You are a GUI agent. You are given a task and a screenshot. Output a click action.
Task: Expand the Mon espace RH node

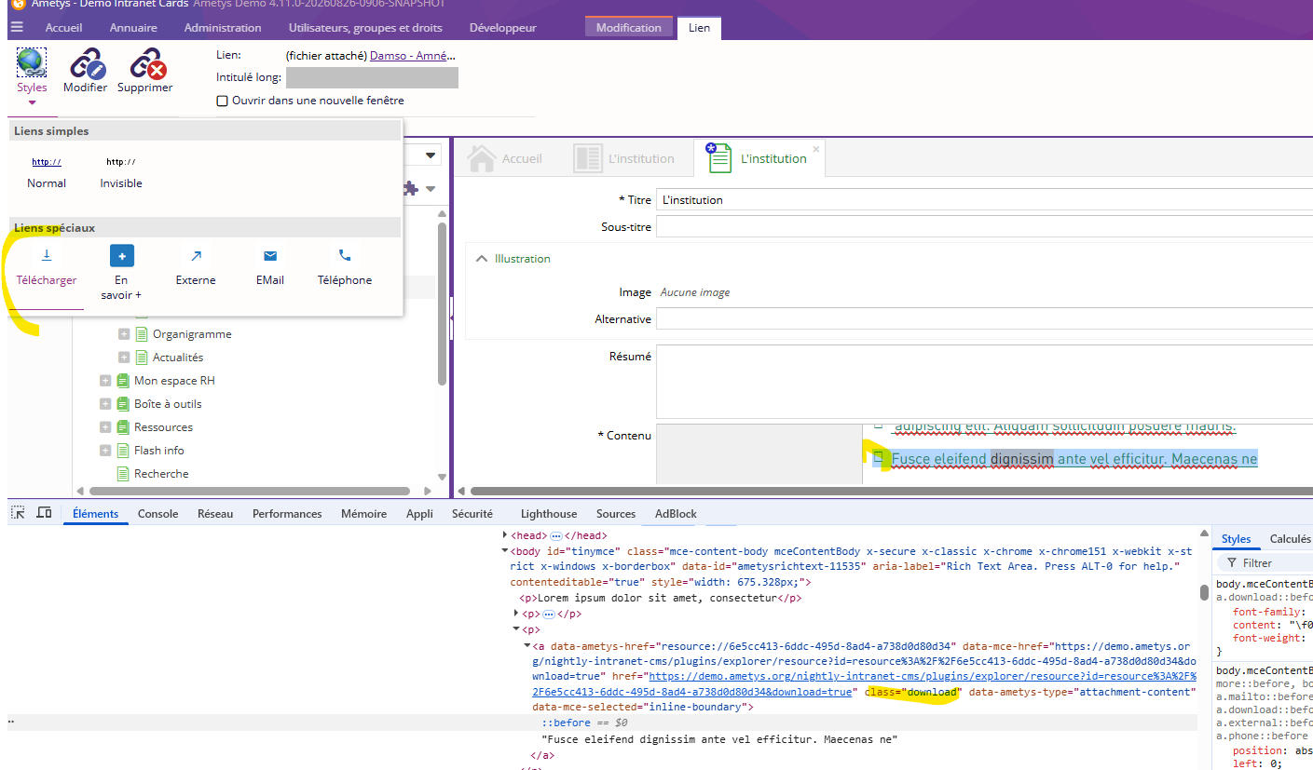click(105, 381)
